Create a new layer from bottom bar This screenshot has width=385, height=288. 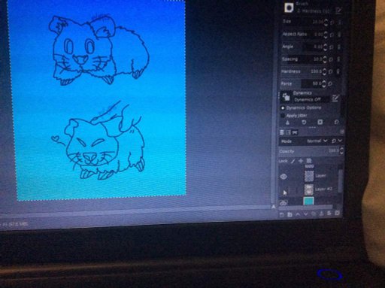282,215
